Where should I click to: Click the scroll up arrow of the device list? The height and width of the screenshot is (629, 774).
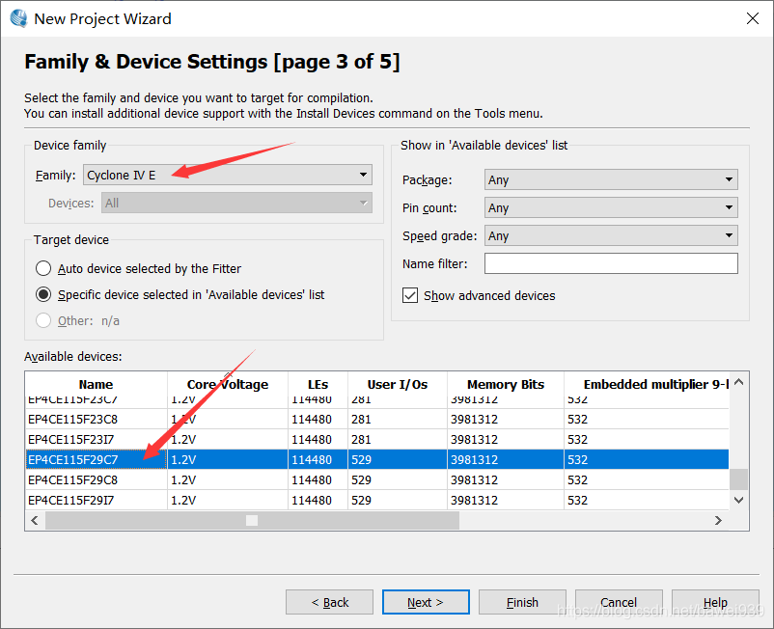coord(739,382)
